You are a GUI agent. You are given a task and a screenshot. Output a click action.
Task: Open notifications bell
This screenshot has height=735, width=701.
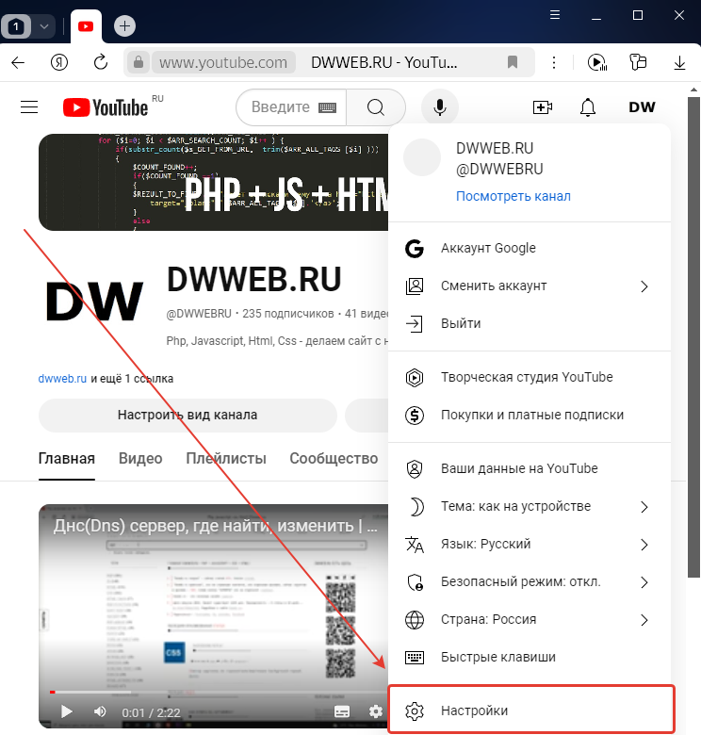tap(588, 107)
